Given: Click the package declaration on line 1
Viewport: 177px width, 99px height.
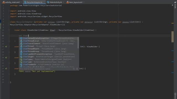Looking at the screenshot, I should (36, 5).
